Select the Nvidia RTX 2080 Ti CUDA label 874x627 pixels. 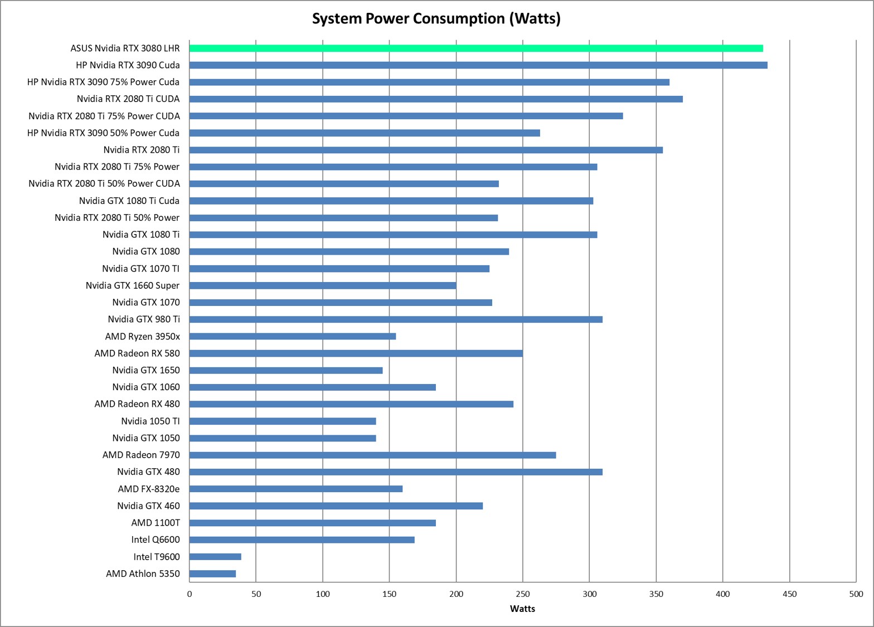click(x=128, y=99)
